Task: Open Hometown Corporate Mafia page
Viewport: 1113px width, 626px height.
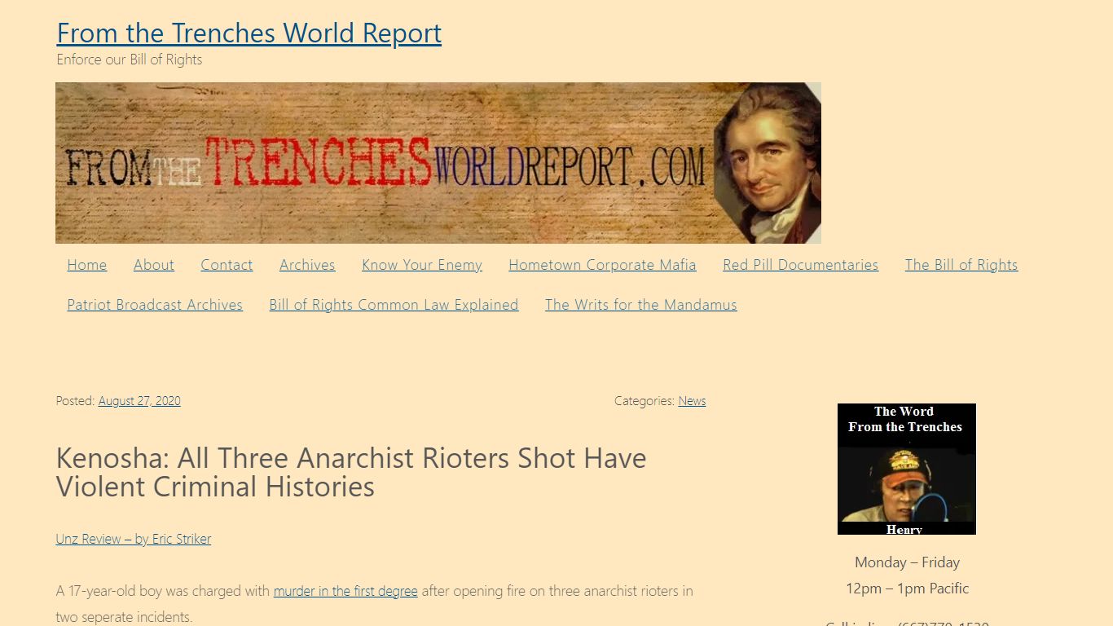Action: [602, 265]
